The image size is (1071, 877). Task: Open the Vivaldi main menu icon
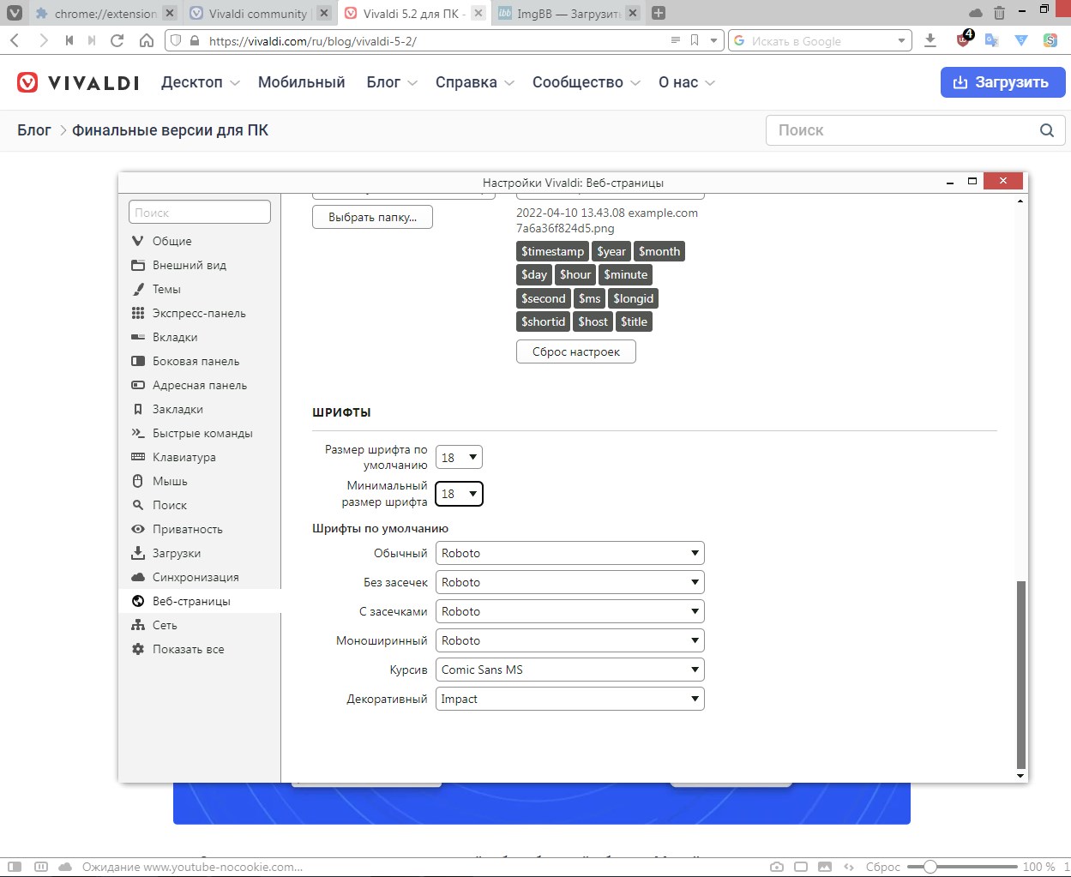point(15,13)
